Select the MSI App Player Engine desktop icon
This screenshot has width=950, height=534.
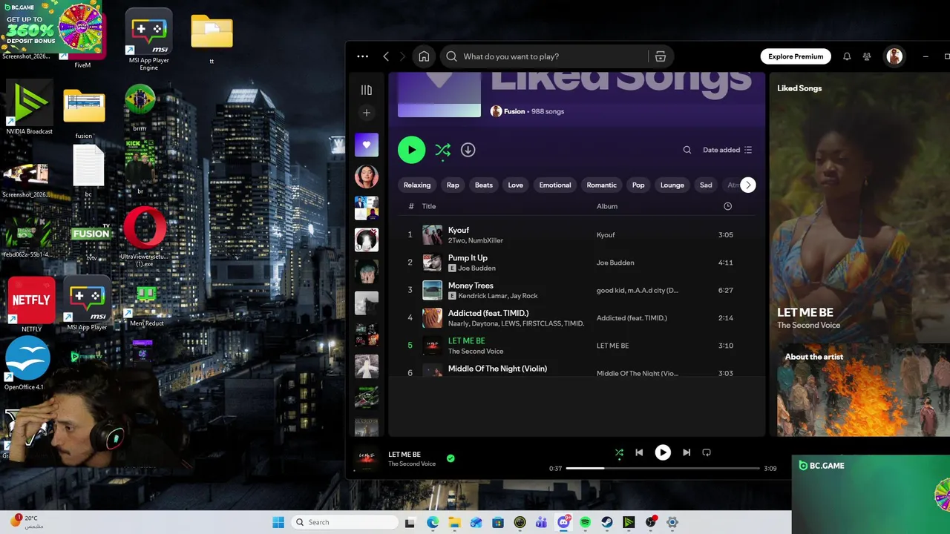click(x=148, y=40)
